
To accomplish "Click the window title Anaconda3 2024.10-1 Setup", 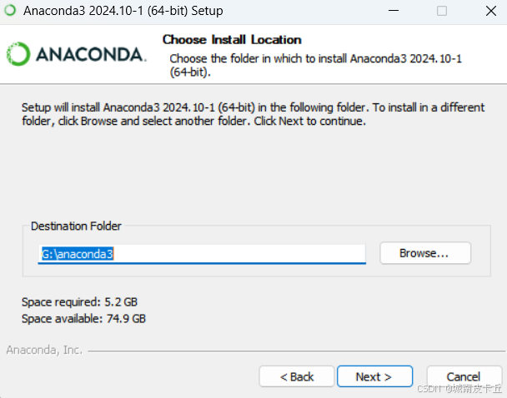I will [x=123, y=11].
